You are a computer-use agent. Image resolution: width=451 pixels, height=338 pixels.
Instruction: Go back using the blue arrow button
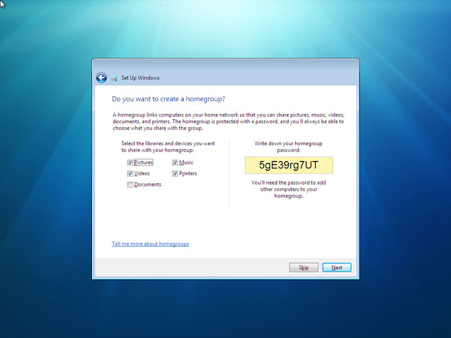pyautogui.click(x=101, y=78)
